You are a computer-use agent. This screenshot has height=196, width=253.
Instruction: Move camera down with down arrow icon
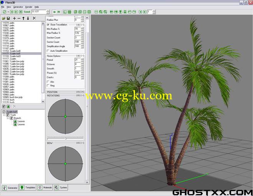coord(125,12)
